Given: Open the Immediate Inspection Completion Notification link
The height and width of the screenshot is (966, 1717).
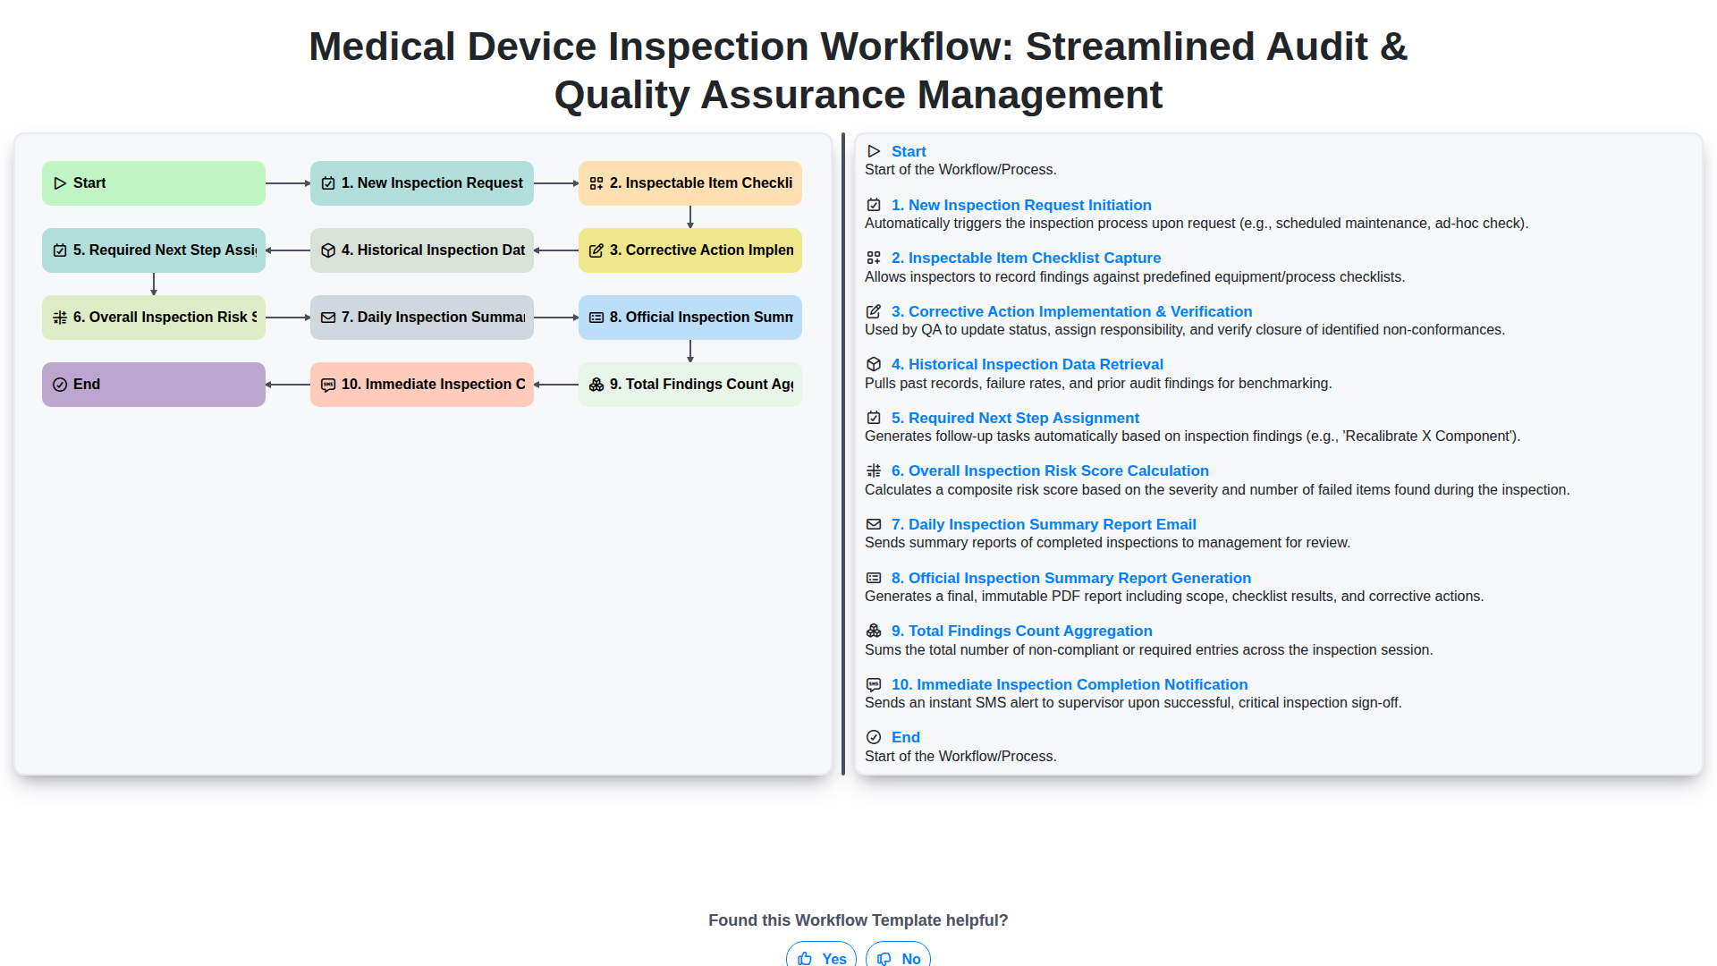Looking at the screenshot, I should coord(1069,684).
